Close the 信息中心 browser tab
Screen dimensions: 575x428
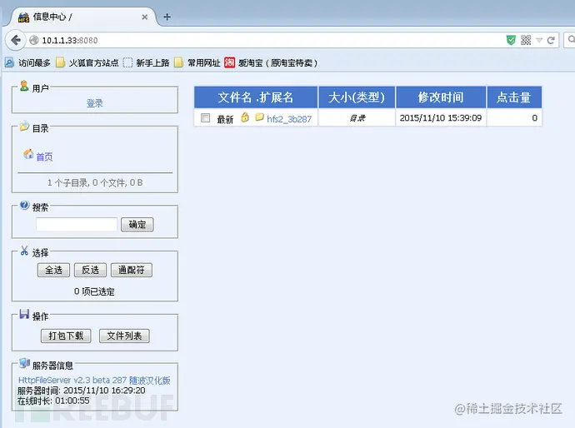pyautogui.click(x=144, y=17)
